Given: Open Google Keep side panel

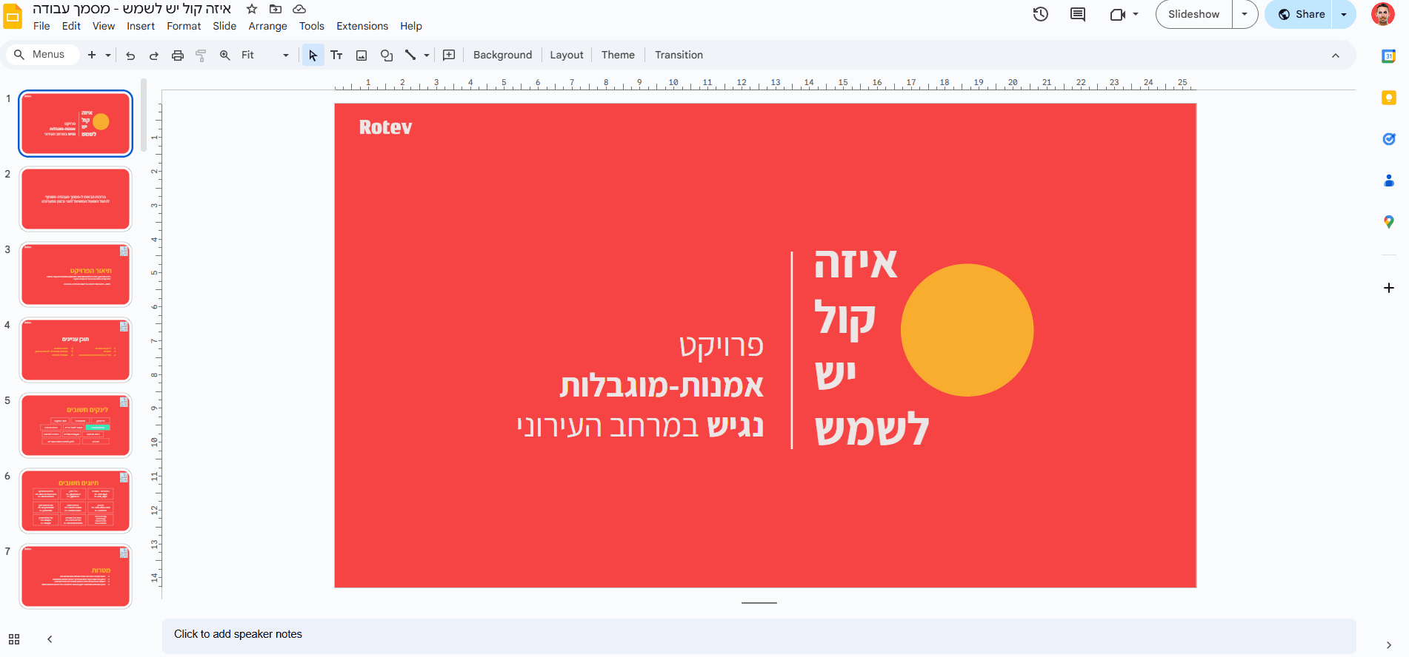Looking at the screenshot, I should click(x=1389, y=98).
